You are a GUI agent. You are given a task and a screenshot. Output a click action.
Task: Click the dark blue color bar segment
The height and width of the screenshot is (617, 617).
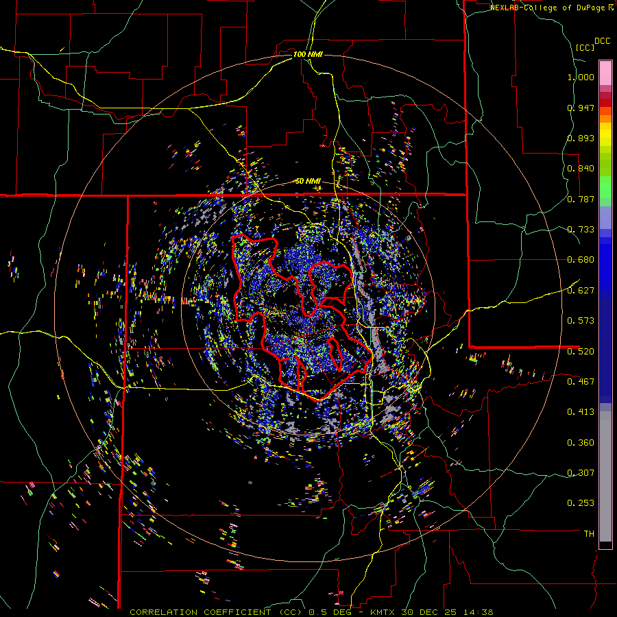tap(605, 346)
